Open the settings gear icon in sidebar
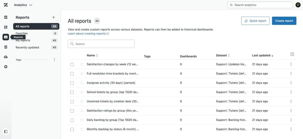The image size is (303, 139). (6, 67)
